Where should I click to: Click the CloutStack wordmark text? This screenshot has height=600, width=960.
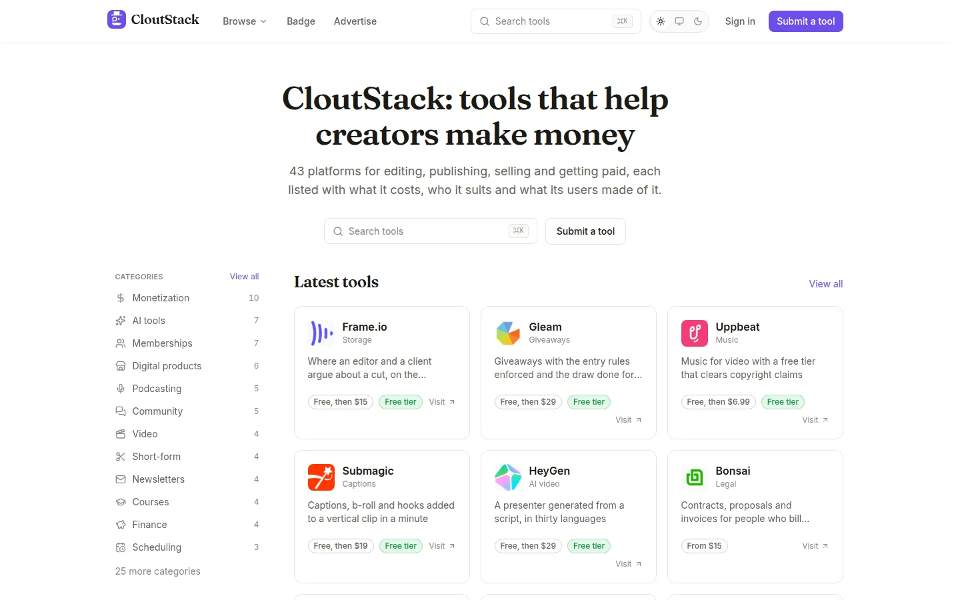click(x=165, y=19)
